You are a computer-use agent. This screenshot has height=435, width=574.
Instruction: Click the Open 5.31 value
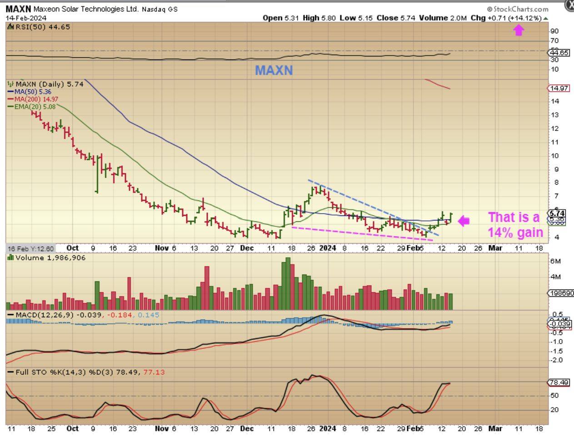281,18
